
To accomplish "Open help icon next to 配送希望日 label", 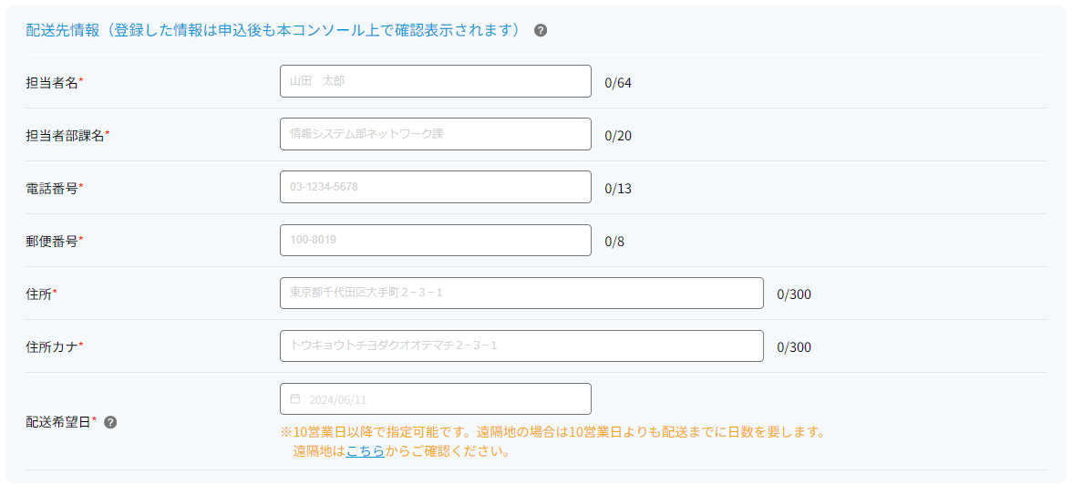I will [x=110, y=422].
